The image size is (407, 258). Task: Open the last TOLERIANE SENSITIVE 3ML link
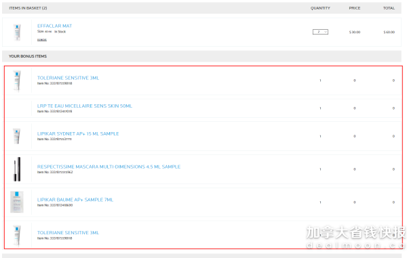(68, 233)
